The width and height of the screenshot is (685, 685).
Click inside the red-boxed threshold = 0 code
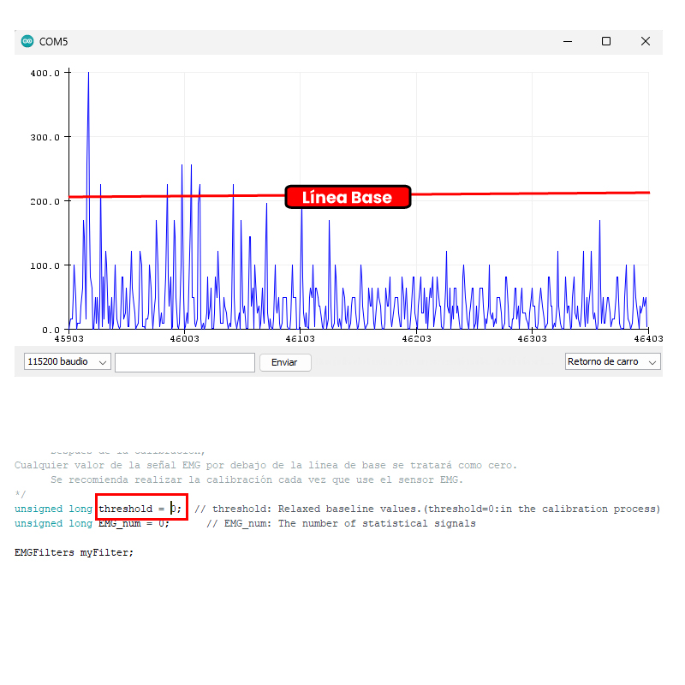coord(140,509)
